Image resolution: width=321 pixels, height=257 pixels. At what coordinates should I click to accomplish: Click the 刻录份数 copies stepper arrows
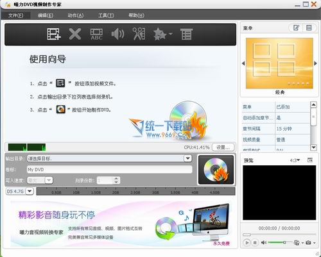pos(116,181)
